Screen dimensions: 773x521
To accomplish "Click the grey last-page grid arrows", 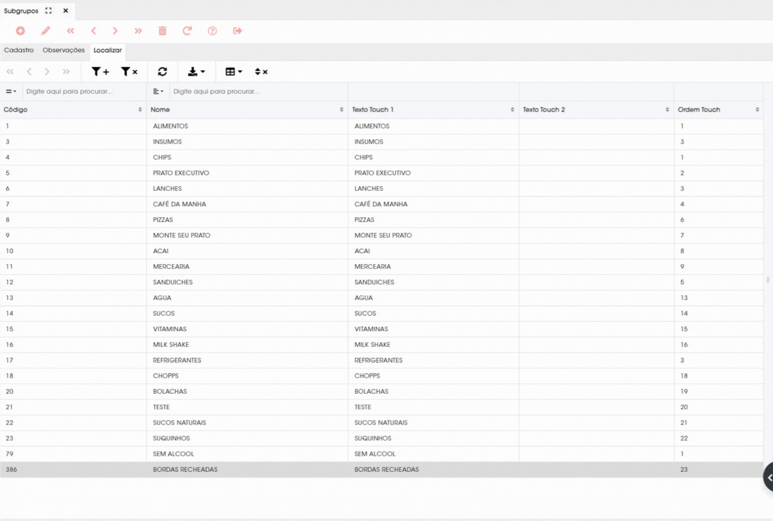I will [x=66, y=72].
